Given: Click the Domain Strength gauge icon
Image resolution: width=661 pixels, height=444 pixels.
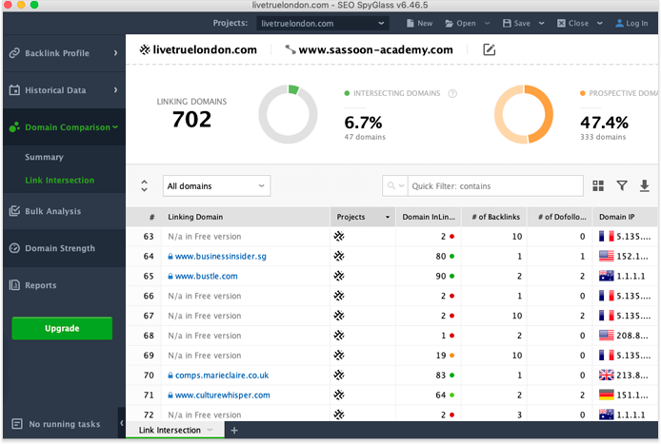Looking at the screenshot, I should click(14, 248).
